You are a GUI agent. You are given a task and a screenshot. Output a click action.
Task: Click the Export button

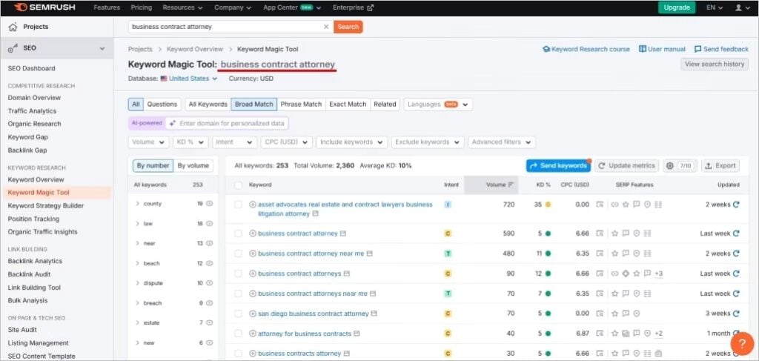pos(720,165)
